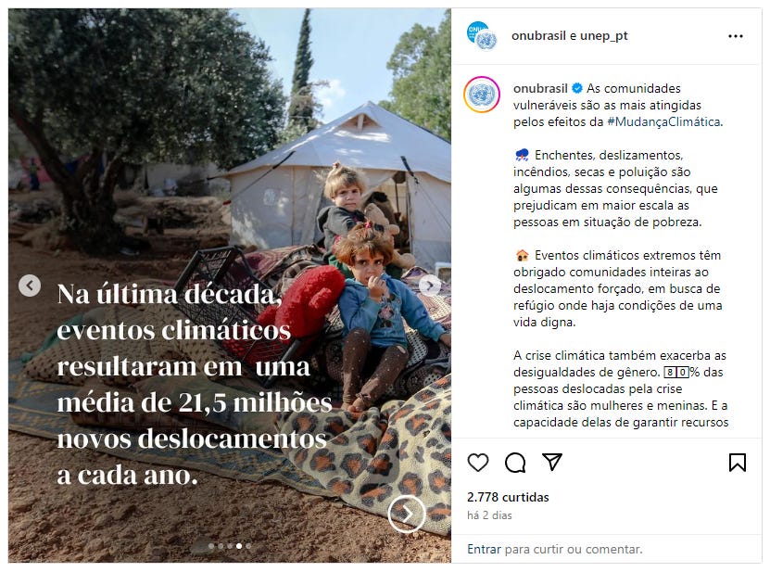
Task: Click the stacked account avatars in header
Action: tap(482, 36)
